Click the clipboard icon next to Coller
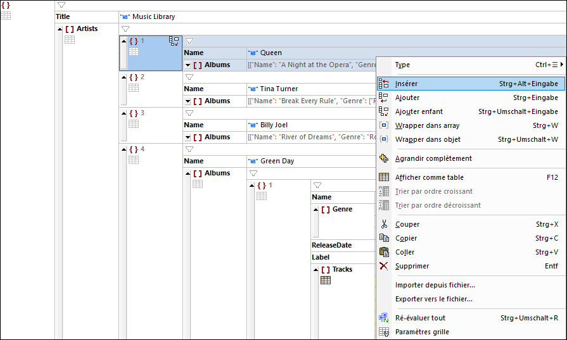The height and width of the screenshot is (340, 567). 384,252
